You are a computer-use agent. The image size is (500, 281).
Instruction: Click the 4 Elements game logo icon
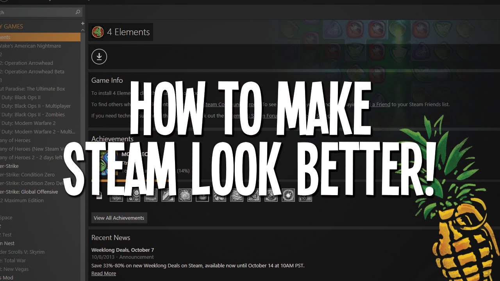[98, 32]
